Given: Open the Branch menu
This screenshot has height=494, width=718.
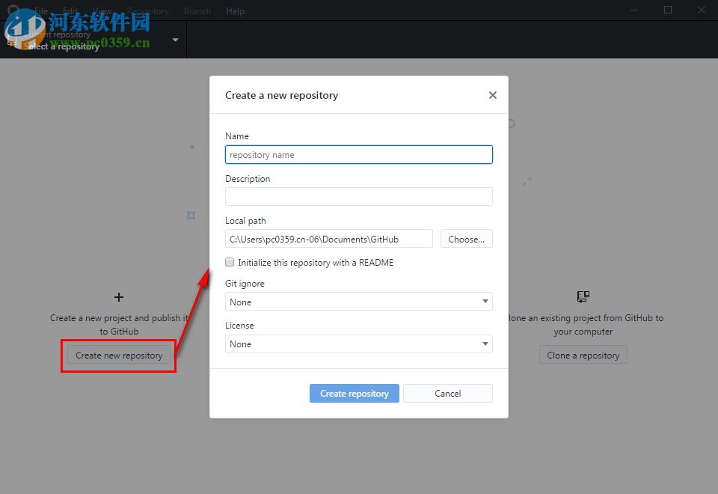Looking at the screenshot, I should (197, 10).
